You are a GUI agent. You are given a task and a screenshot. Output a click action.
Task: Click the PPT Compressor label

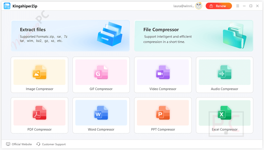(x=163, y=129)
